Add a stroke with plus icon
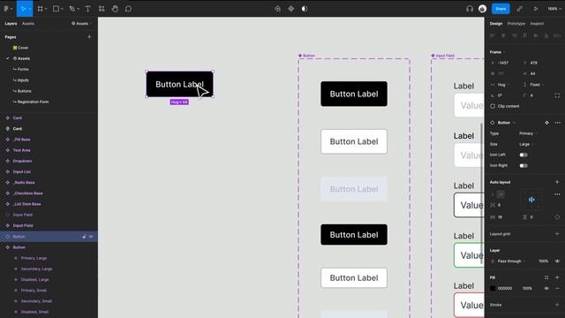 click(x=557, y=305)
